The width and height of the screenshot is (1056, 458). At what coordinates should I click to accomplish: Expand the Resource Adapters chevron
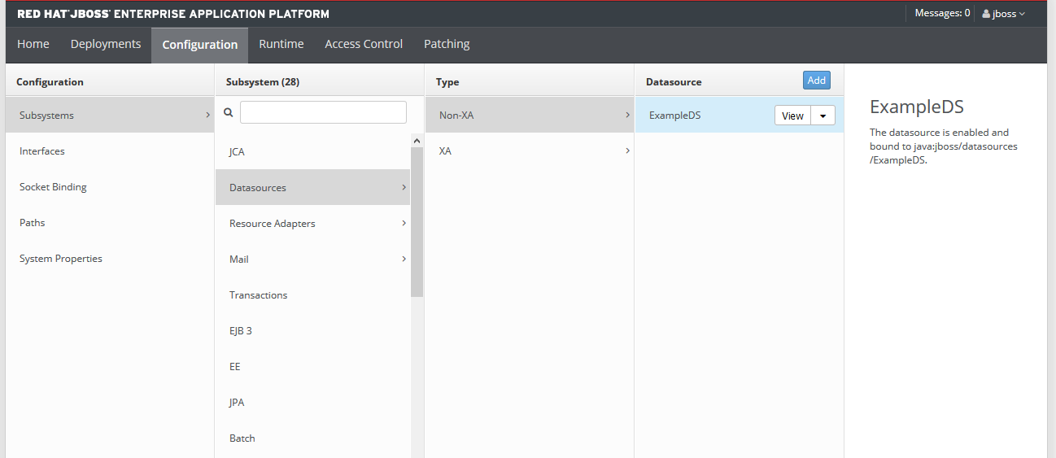click(404, 223)
